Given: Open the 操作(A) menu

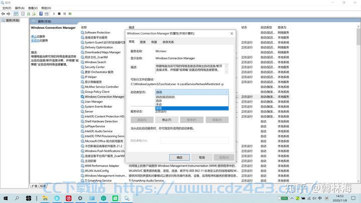Looking at the screenshot, I should pos(20,8).
